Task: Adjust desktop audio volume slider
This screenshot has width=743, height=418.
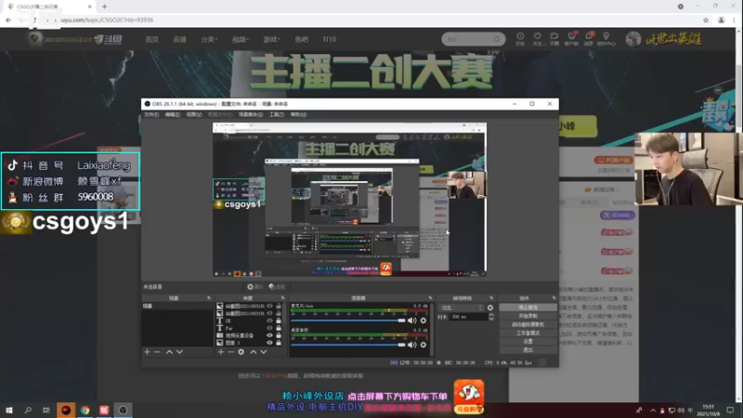Action: (348, 345)
